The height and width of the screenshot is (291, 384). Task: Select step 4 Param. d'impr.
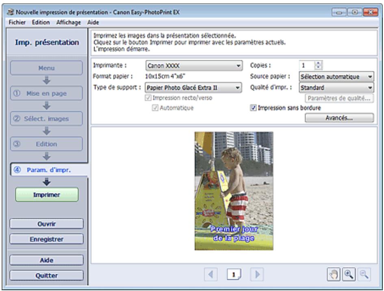pyautogui.click(x=49, y=170)
